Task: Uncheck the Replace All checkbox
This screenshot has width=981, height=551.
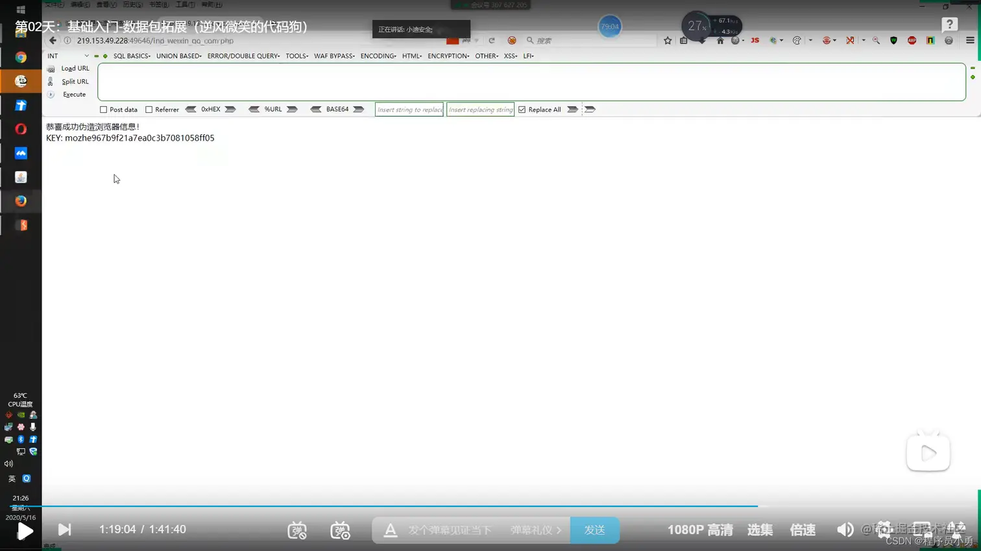Action: point(522,110)
